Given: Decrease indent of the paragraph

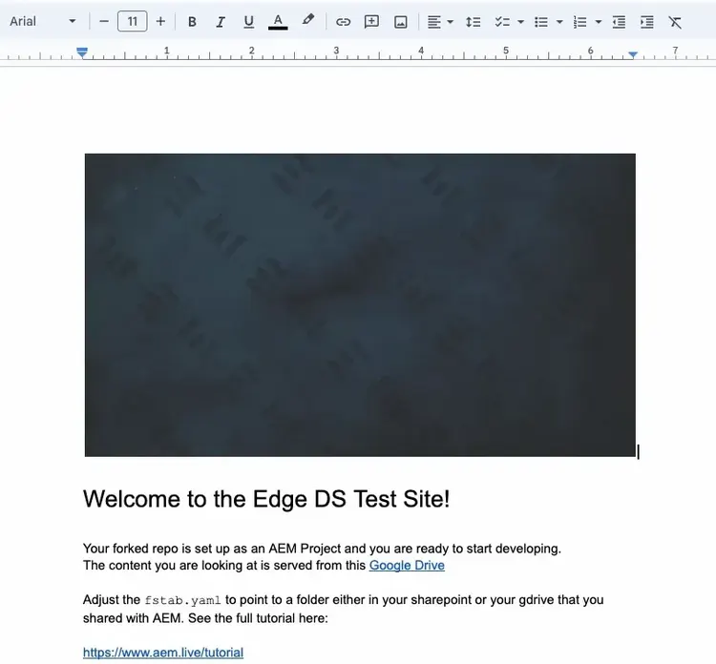Looking at the screenshot, I should [x=619, y=21].
